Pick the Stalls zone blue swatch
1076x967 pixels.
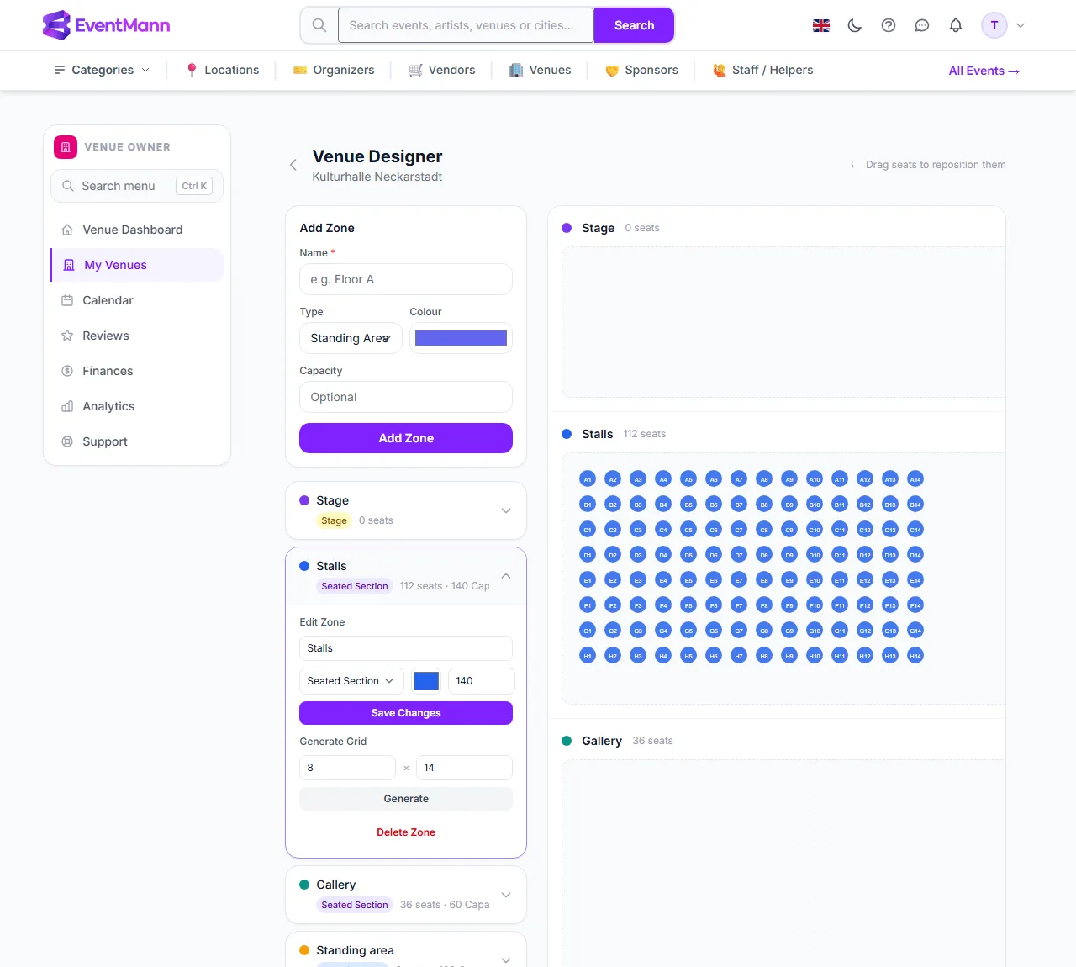coord(426,681)
